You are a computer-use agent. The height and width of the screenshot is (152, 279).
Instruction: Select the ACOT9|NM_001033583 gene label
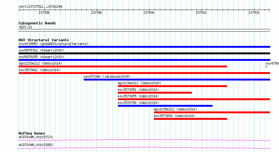(36, 145)
